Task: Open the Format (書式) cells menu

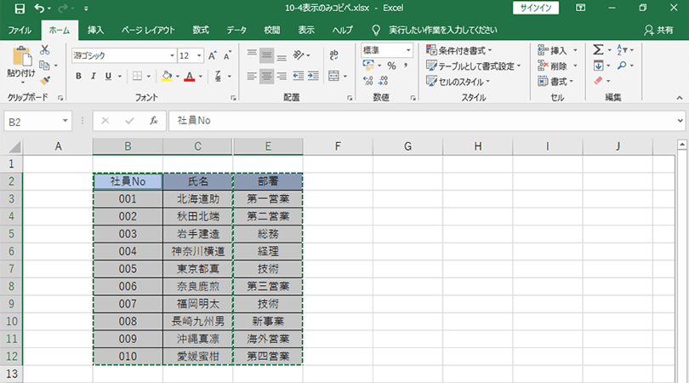Action: (x=555, y=82)
